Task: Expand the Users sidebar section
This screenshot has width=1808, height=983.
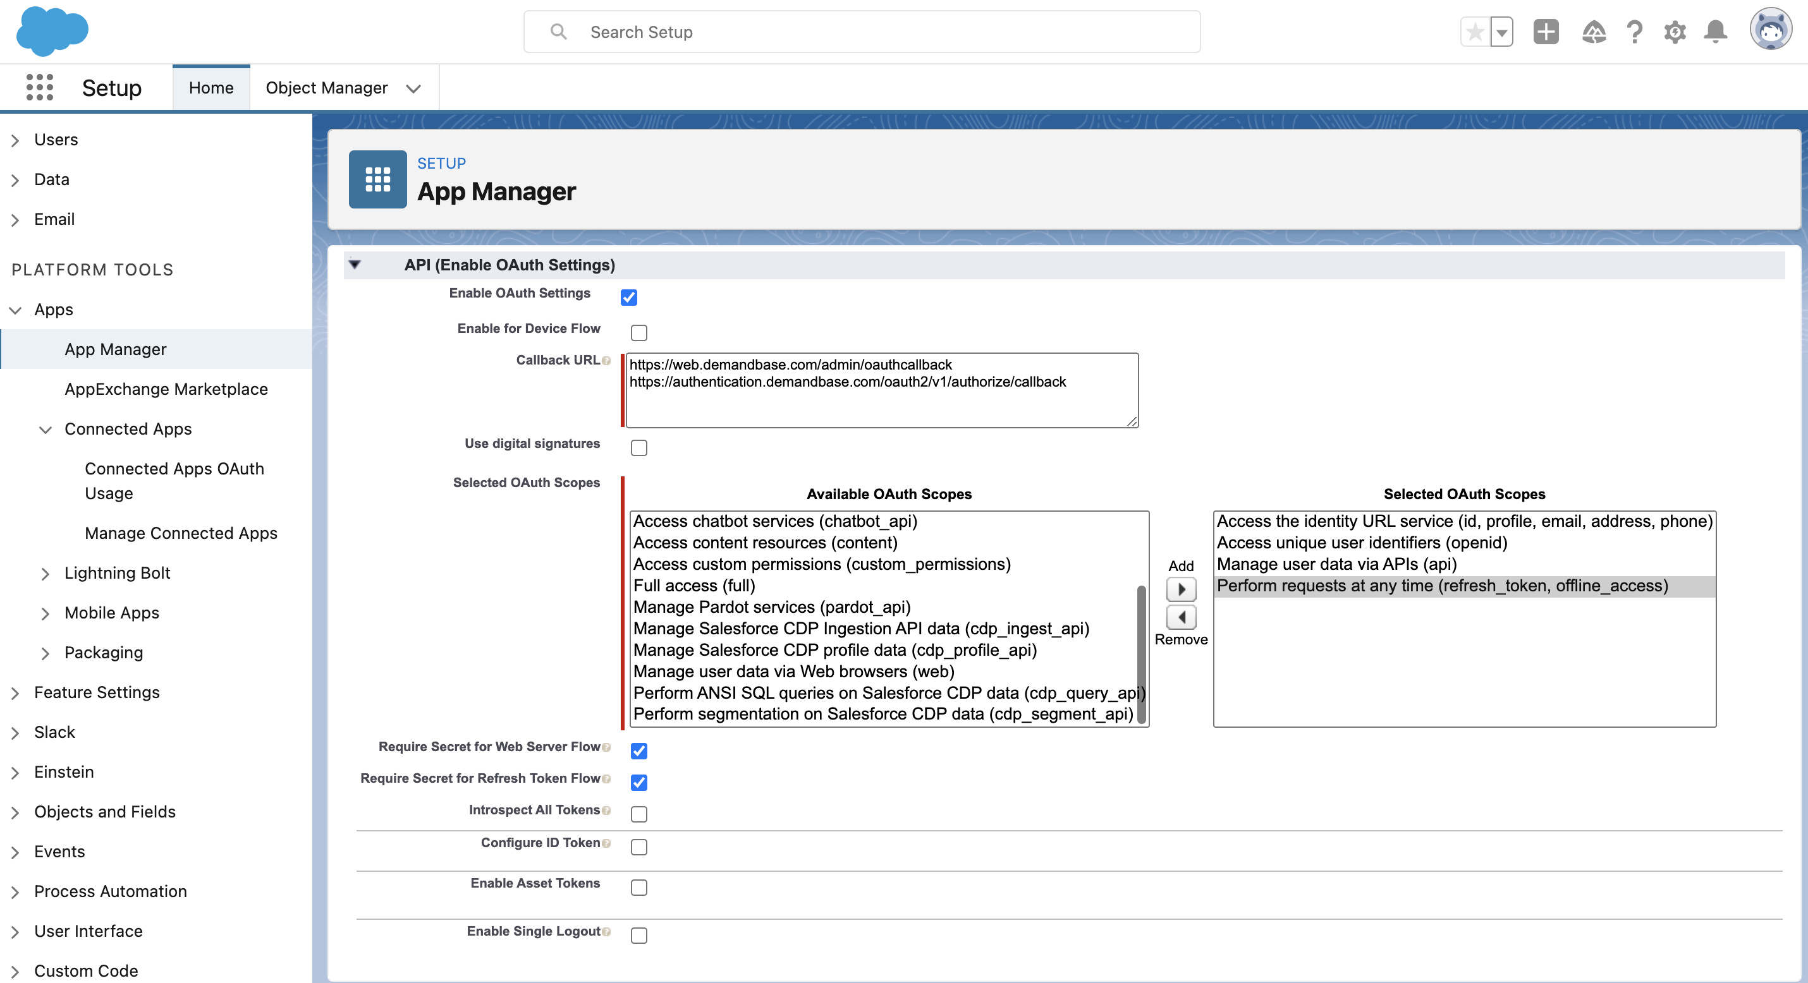Action: tap(15, 140)
